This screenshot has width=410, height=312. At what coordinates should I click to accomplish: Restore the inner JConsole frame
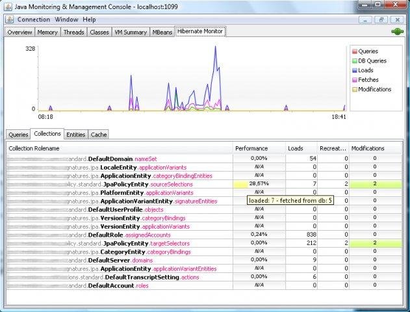(x=381, y=19)
